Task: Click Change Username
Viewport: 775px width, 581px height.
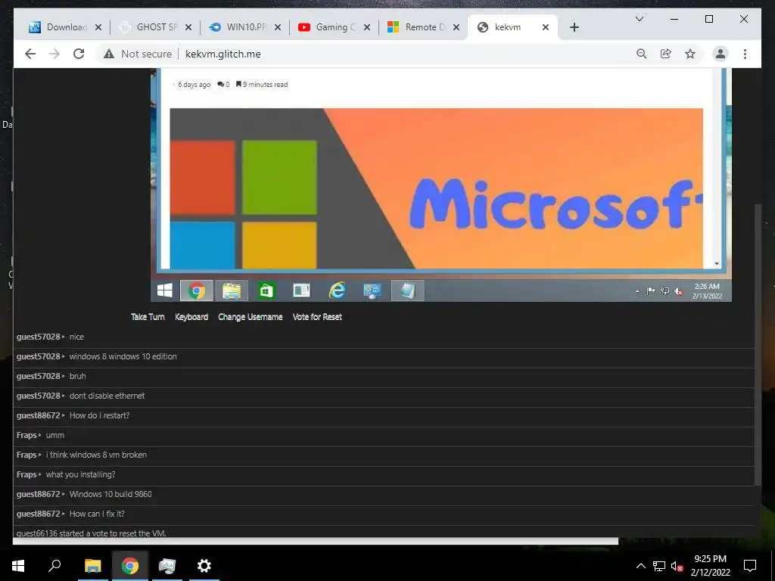Action: click(x=250, y=317)
